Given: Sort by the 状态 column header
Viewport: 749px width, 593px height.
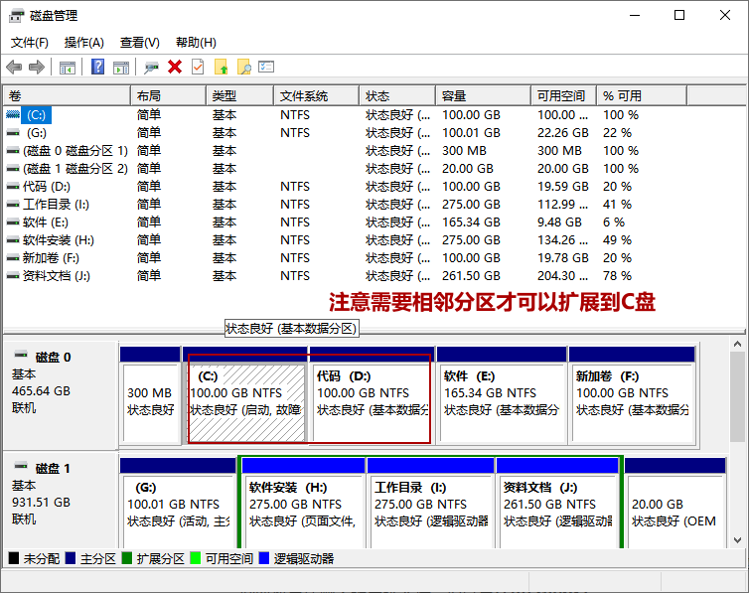Looking at the screenshot, I should (397, 96).
